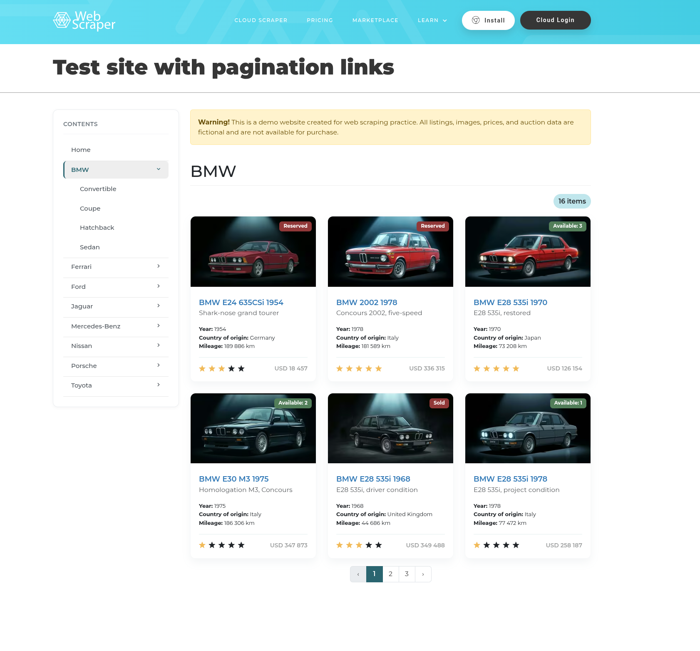Open BMW E24 635CSi 1954 listing link
This screenshot has width=700, height=651.
tap(241, 303)
